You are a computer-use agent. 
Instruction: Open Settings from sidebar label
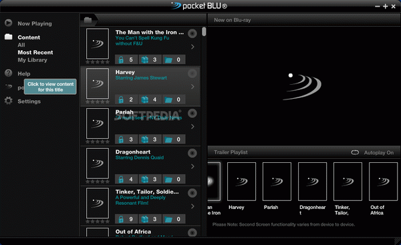tap(29, 101)
